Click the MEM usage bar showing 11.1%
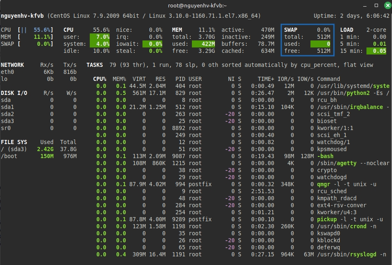The image size is (392, 265). click(36, 37)
